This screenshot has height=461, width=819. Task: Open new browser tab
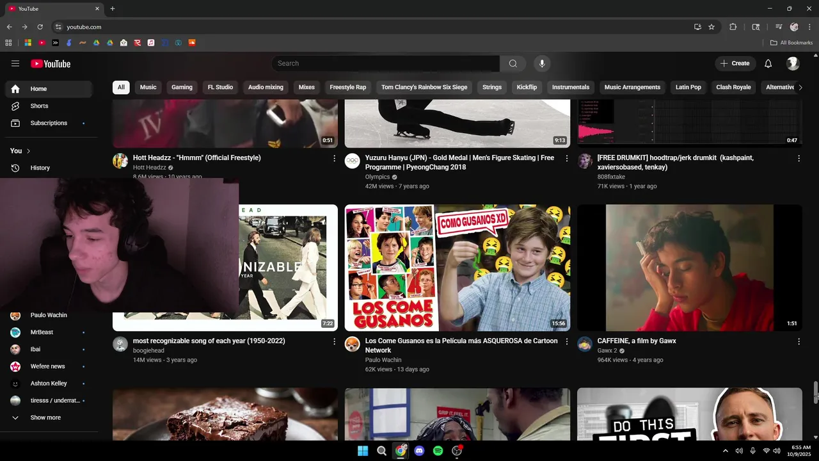113,9
